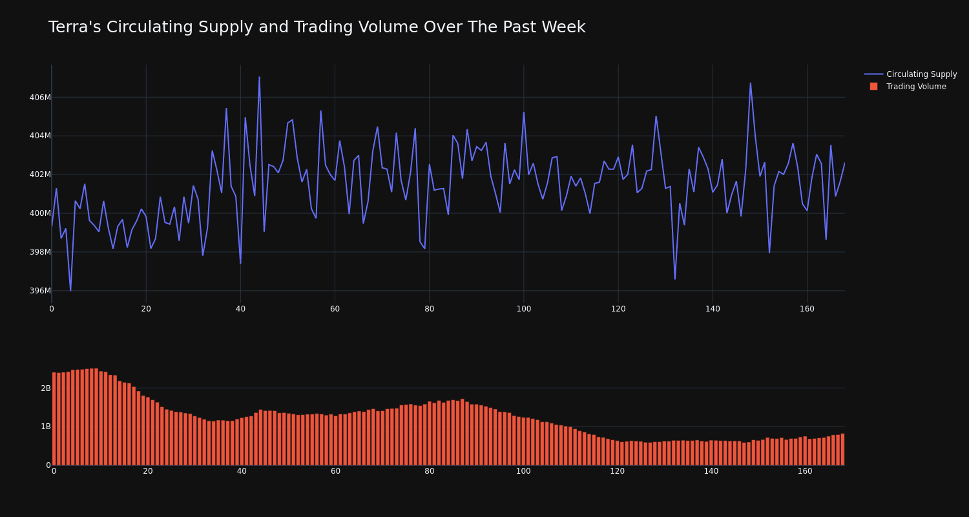Click the 396M y-axis label
The image size is (969, 517).
[40, 291]
